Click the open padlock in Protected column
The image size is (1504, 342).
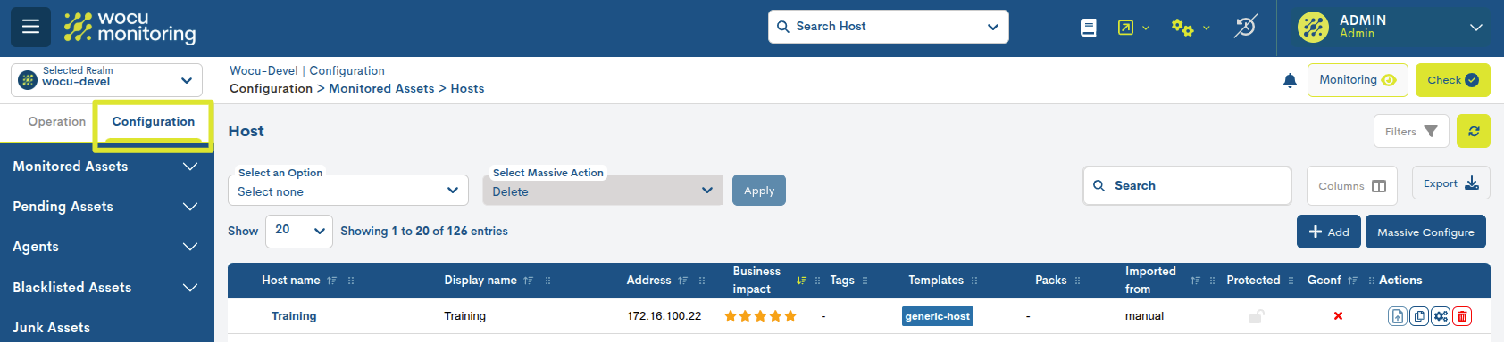(1256, 316)
